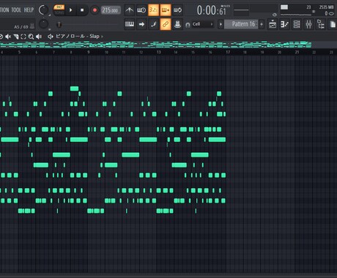Image resolution: width=337 pixels, height=278 pixels.
Task: Disable the recording countdown
Action: (x=153, y=10)
